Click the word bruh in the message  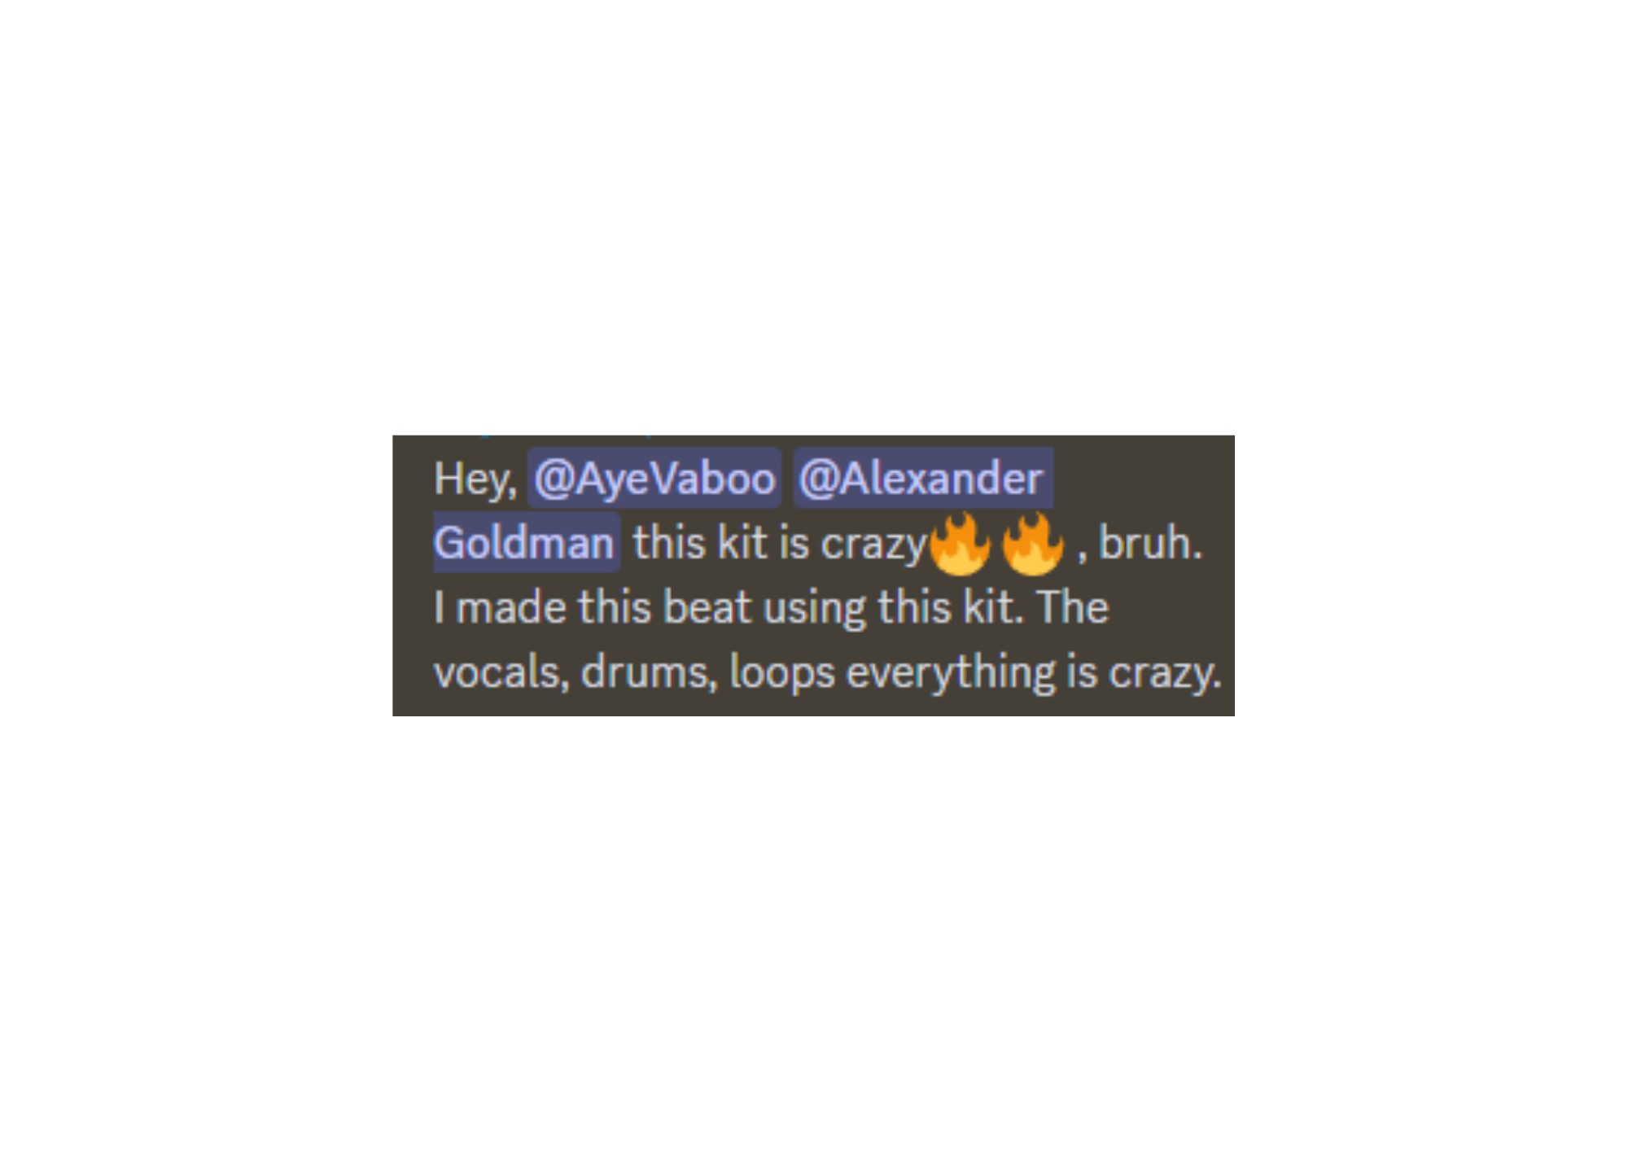(x=1149, y=542)
